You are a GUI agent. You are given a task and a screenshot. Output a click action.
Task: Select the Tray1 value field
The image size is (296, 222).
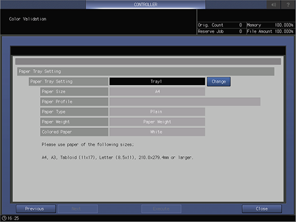click(157, 81)
